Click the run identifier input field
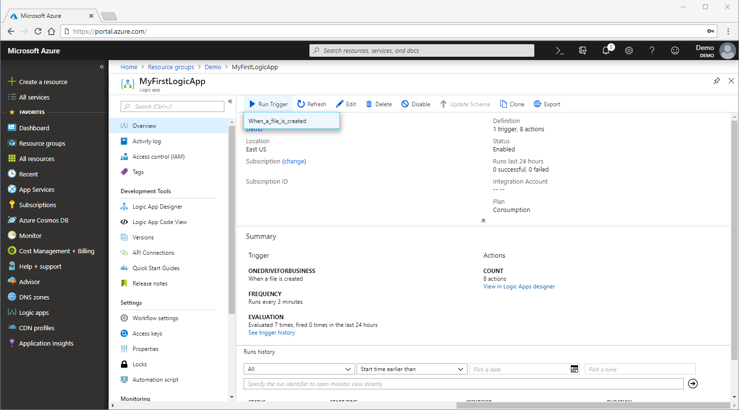The image size is (739, 410). click(464, 384)
